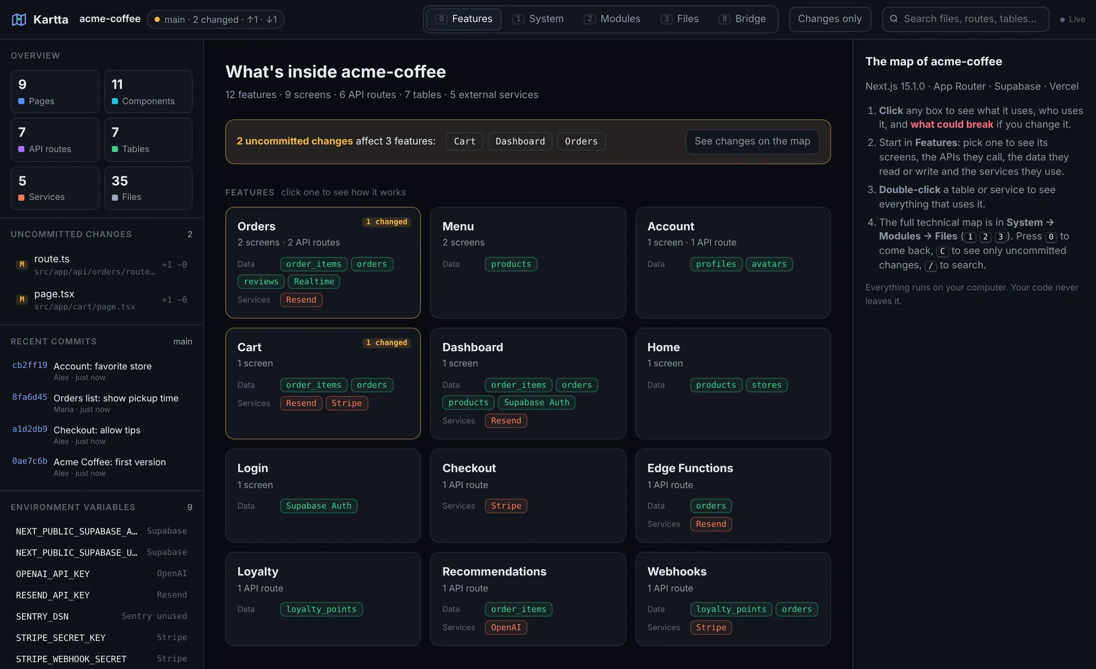This screenshot has height=669, width=1096.
Task: Click the orange dot in the branch pill
Action: point(157,19)
